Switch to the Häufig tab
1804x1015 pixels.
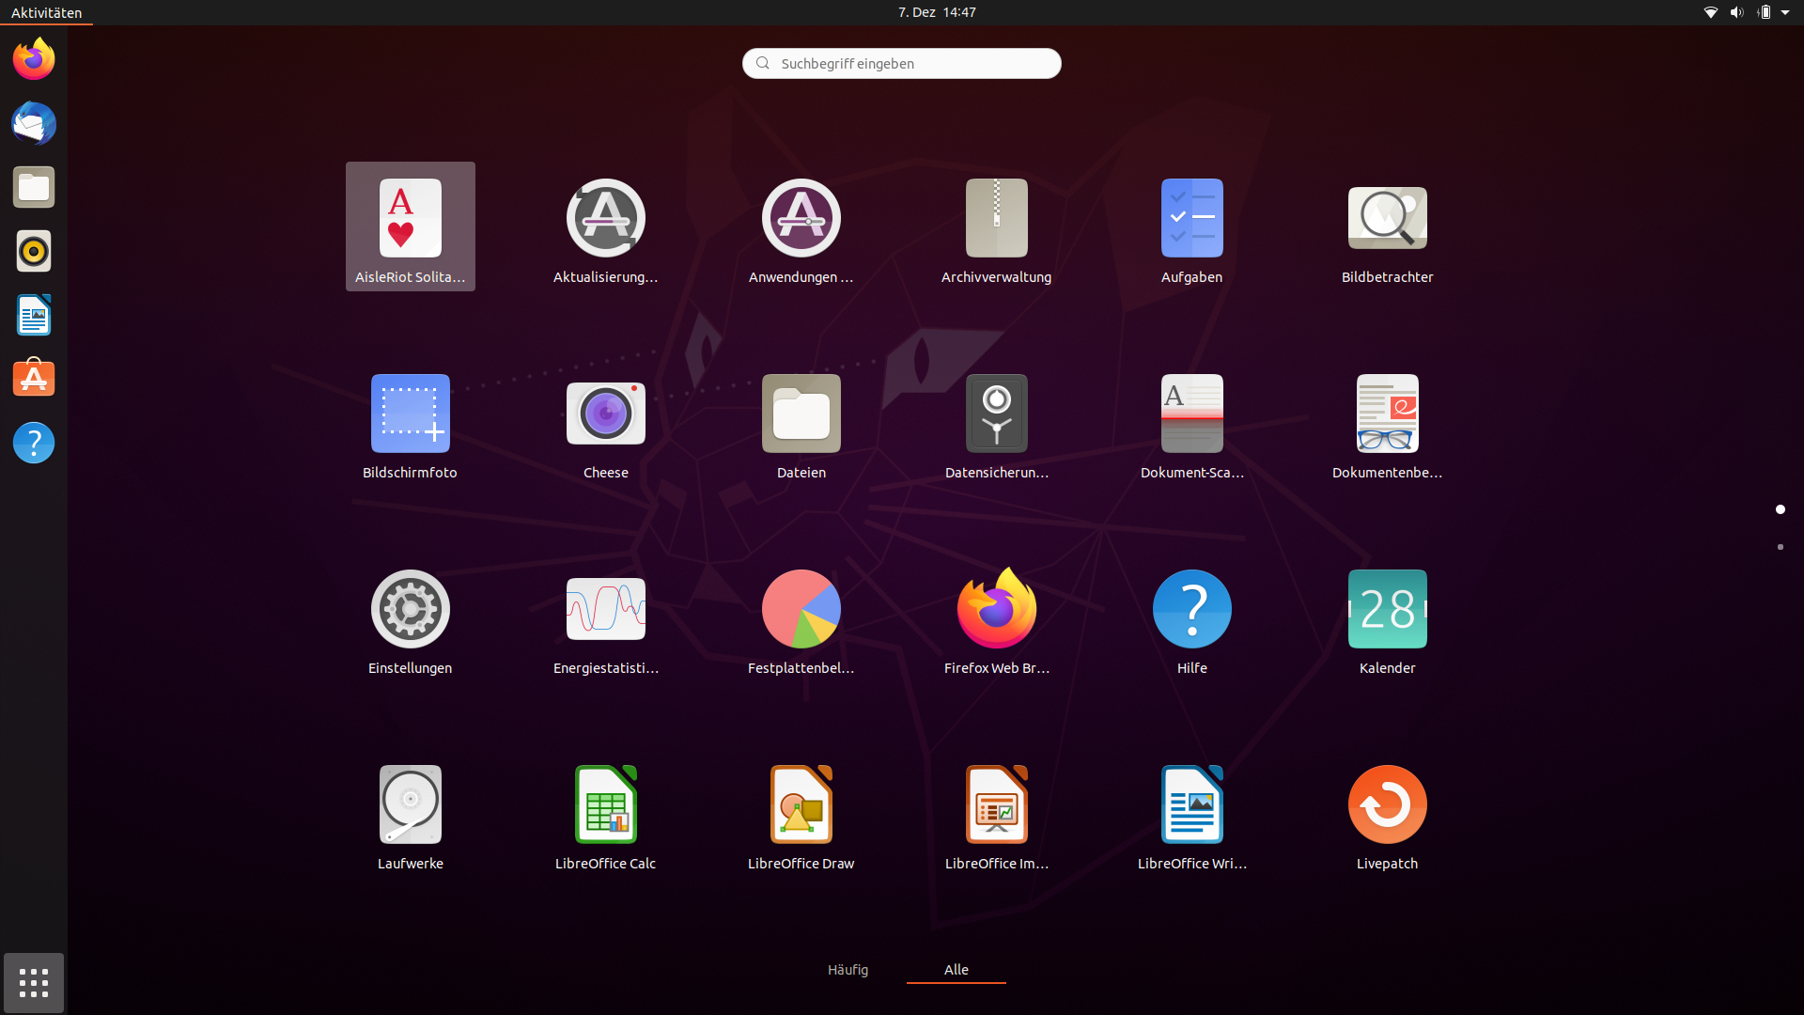point(848,970)
